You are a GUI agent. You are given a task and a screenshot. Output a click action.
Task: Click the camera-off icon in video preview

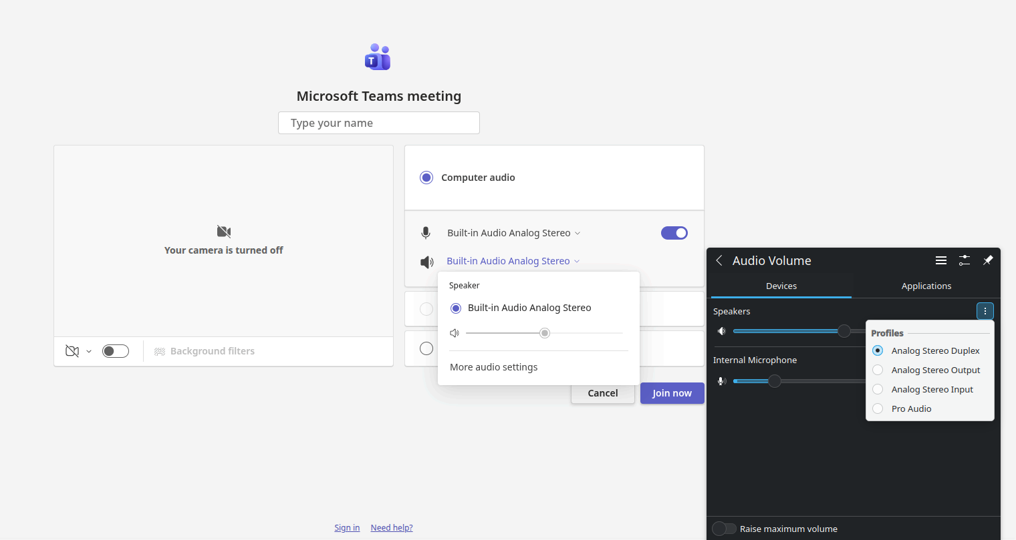(x=224, y=232)
